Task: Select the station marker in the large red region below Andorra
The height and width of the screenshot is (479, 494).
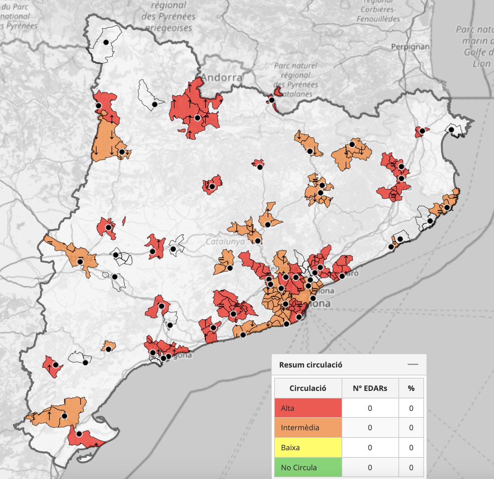Action: [x=197, y=118]
